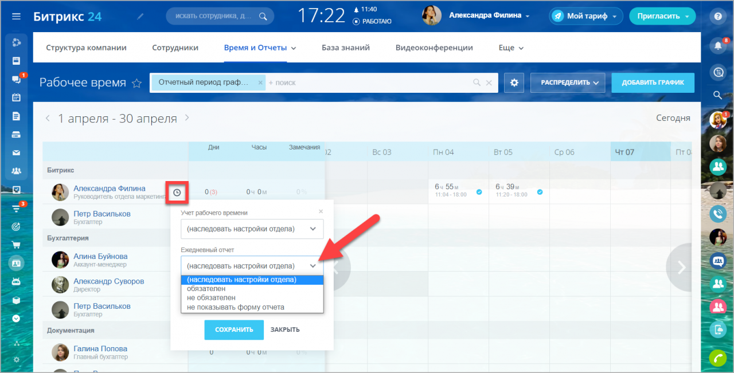Open the Время и Отчеты tab
Screen dimensions: 734x373
pos(260,48)
